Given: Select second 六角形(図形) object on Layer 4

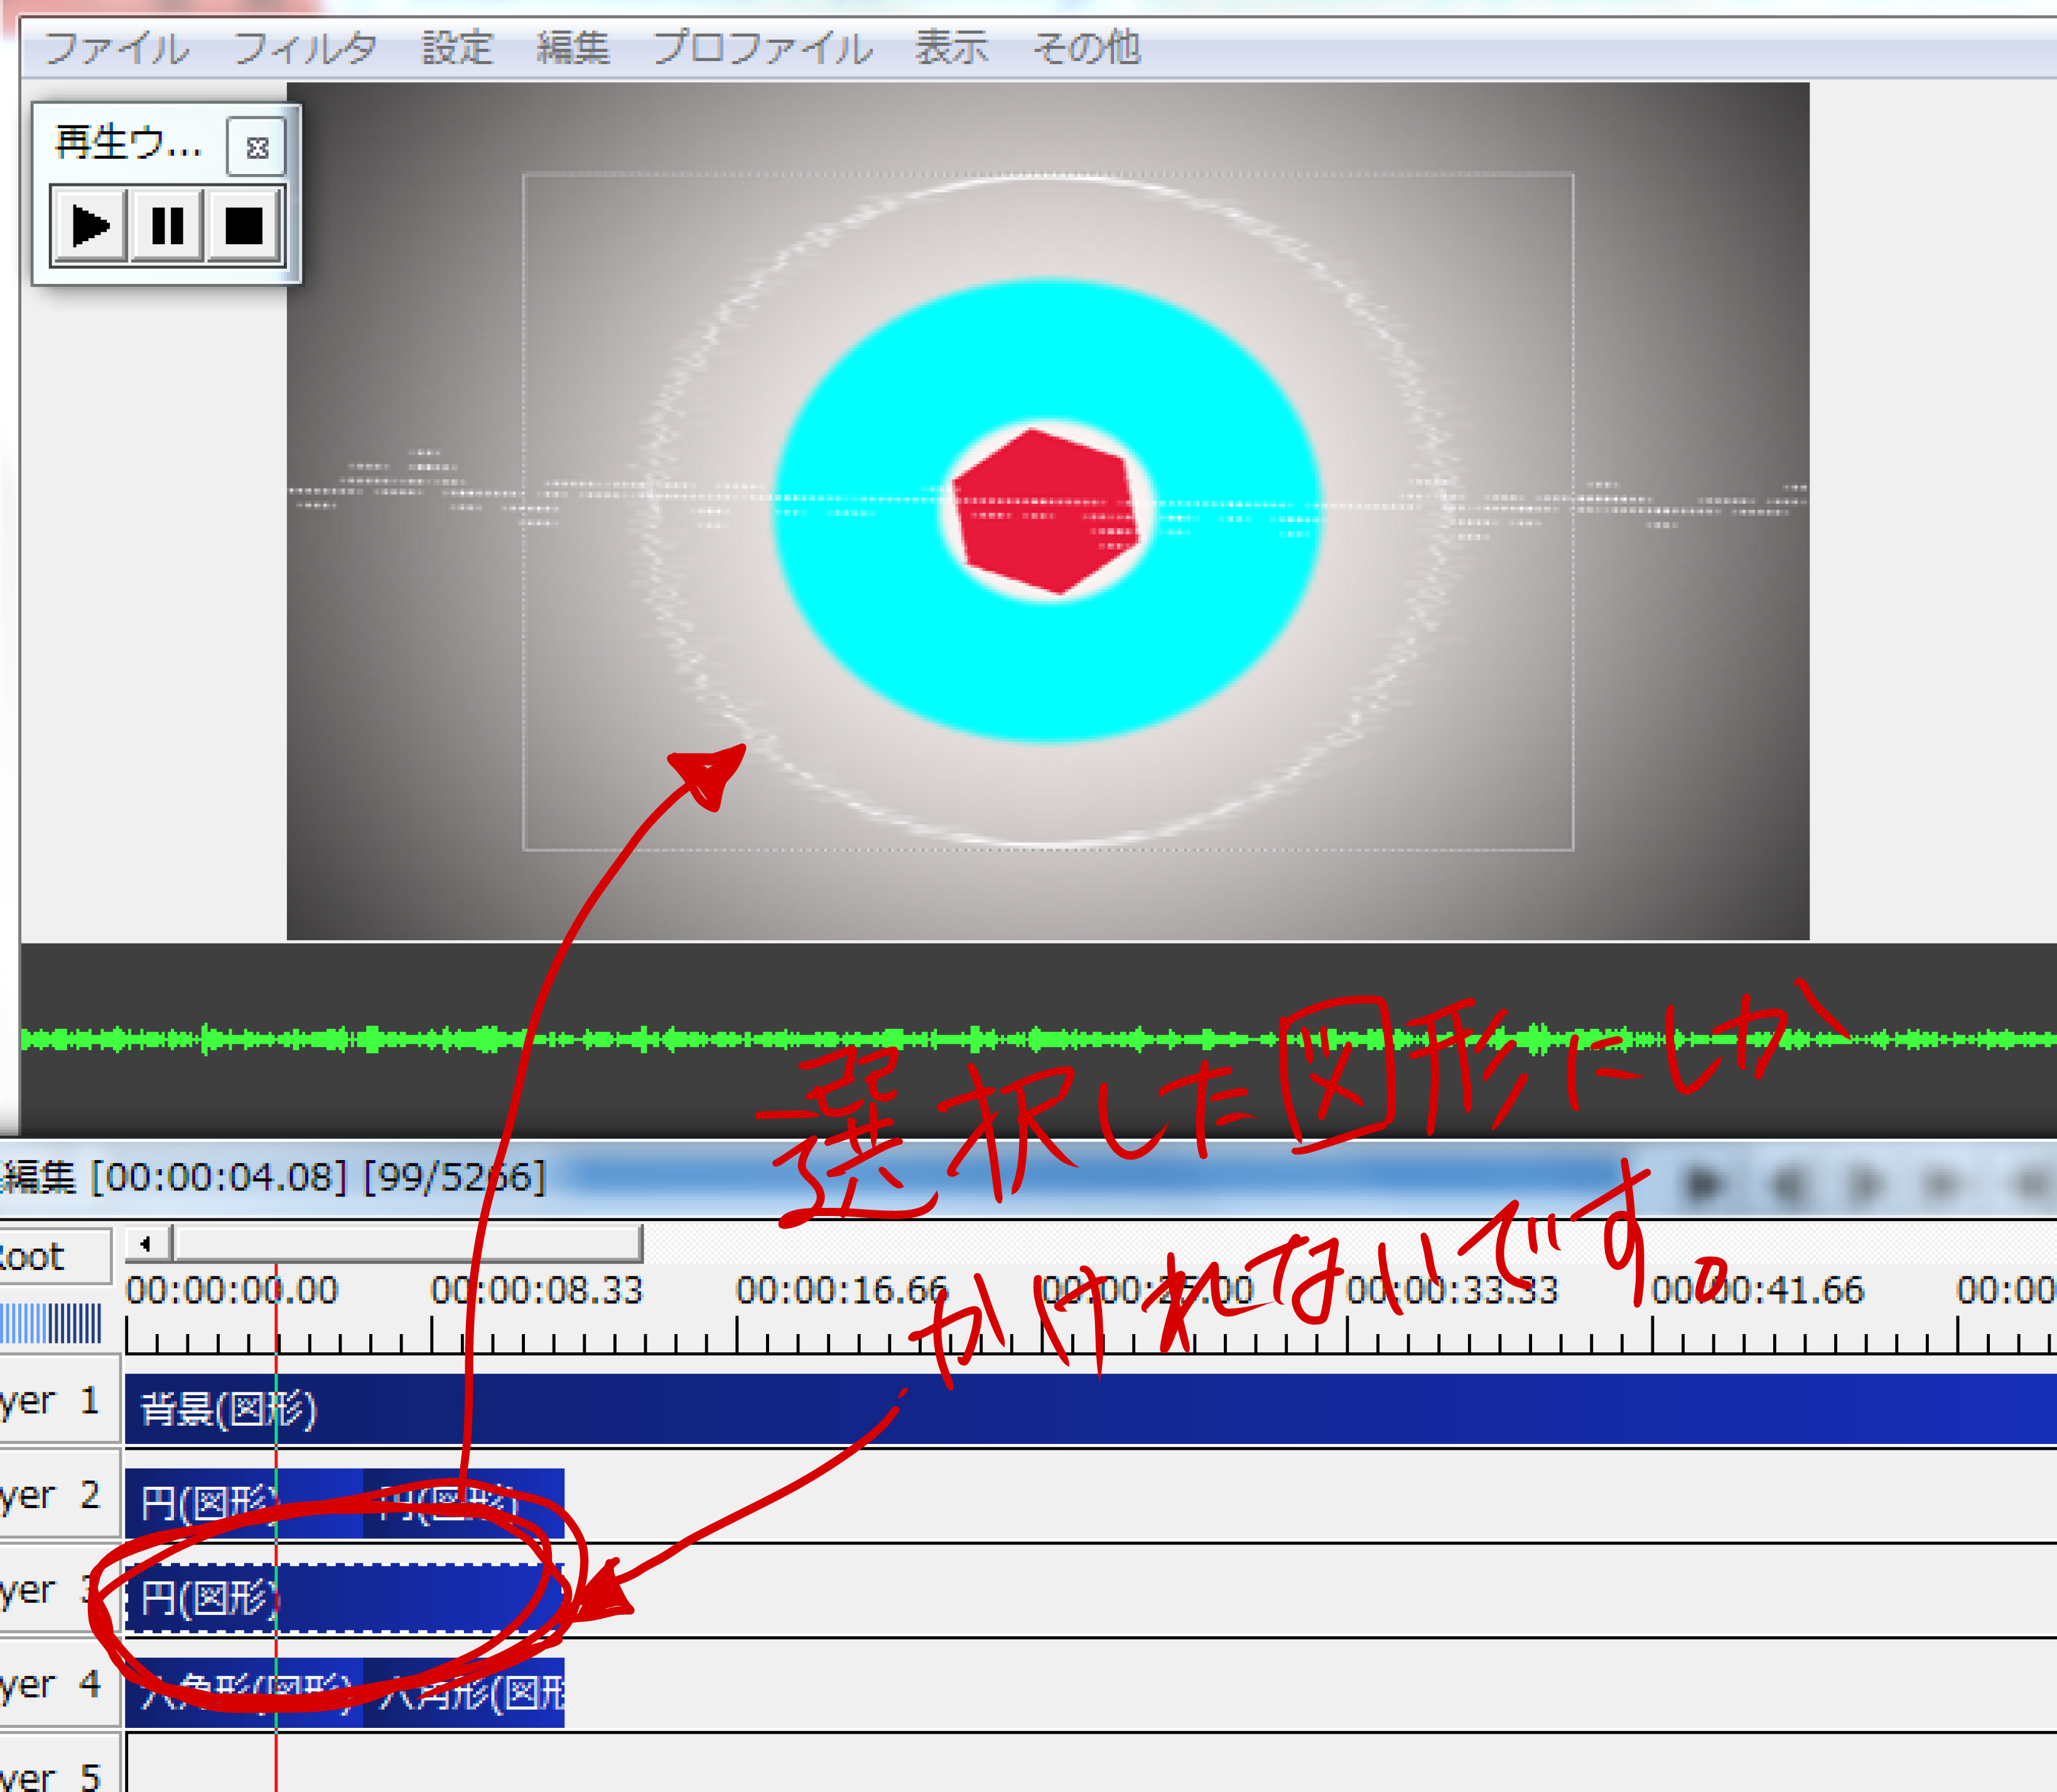Looking at the screenshot, I should pos(465,1693).
